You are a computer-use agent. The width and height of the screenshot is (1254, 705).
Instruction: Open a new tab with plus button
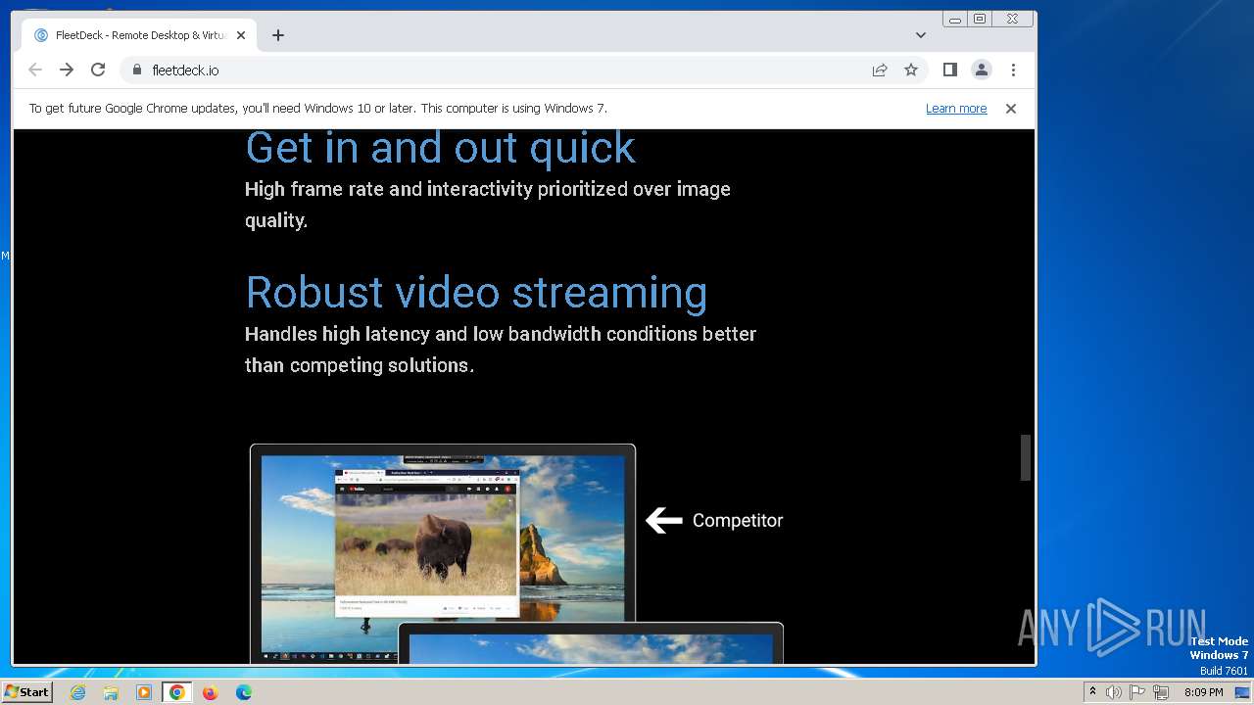278,35
